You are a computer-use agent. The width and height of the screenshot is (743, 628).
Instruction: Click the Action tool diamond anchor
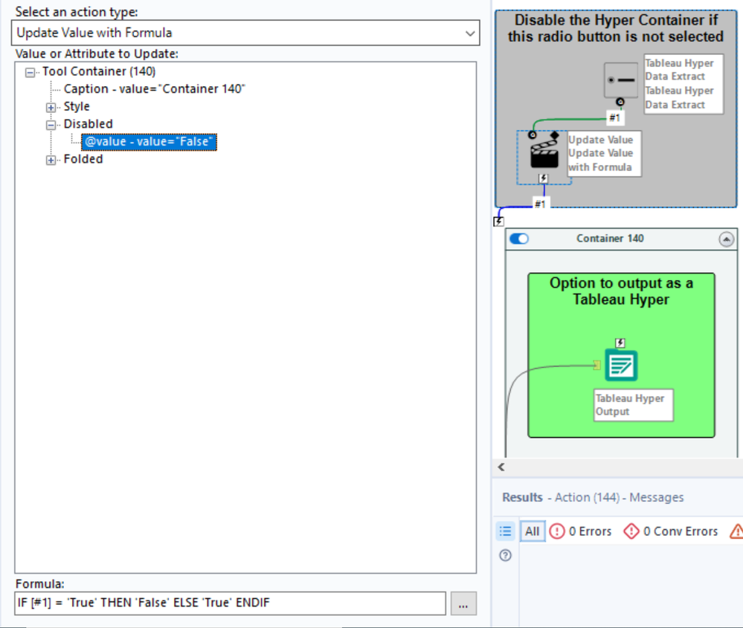554,135
